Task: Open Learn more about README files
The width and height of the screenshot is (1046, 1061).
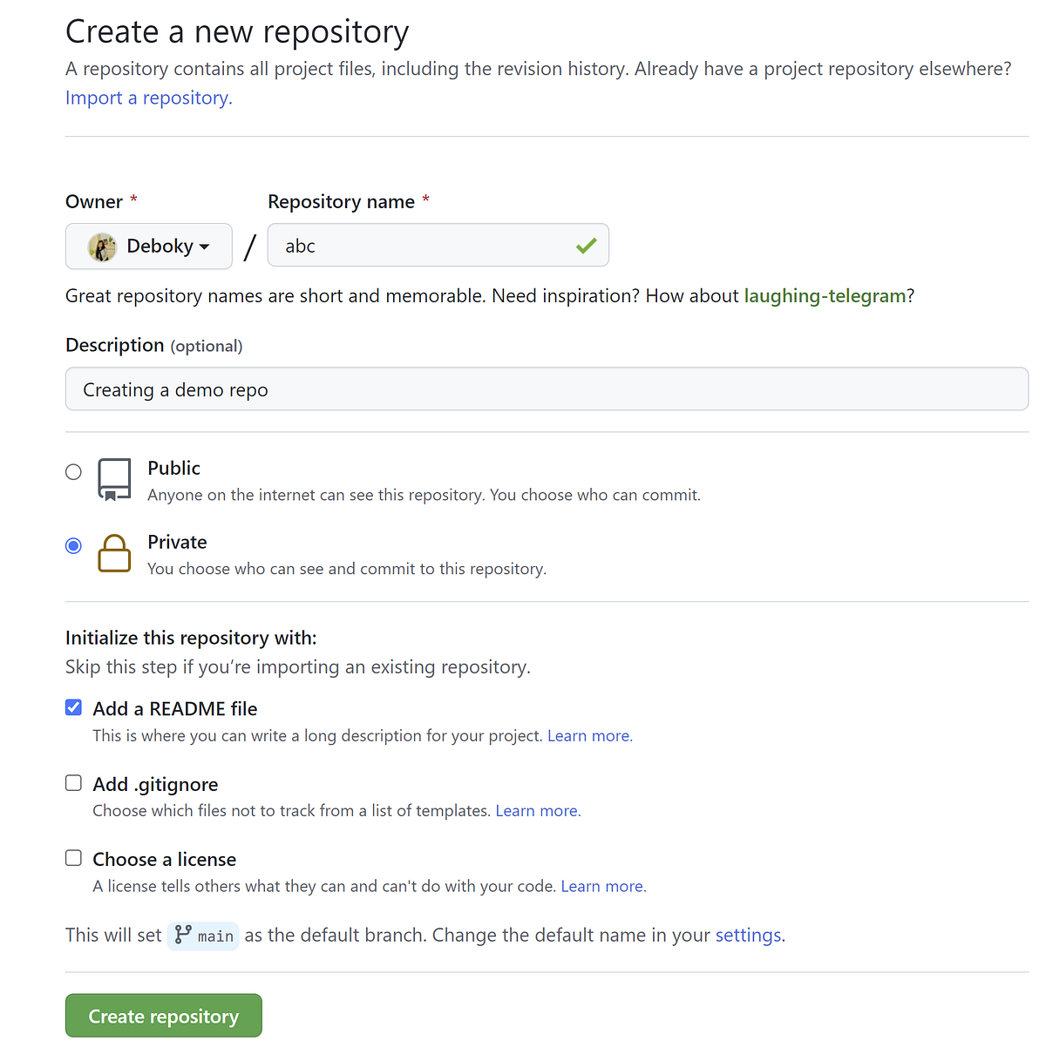Action: click(x=588, y=735)
